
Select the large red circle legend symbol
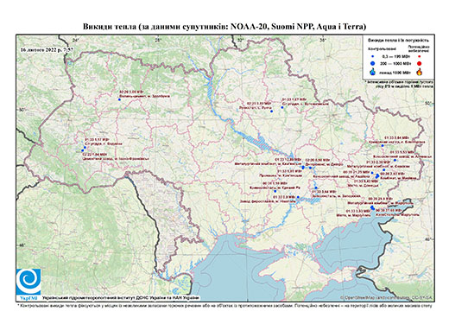[x=420, y=63]
